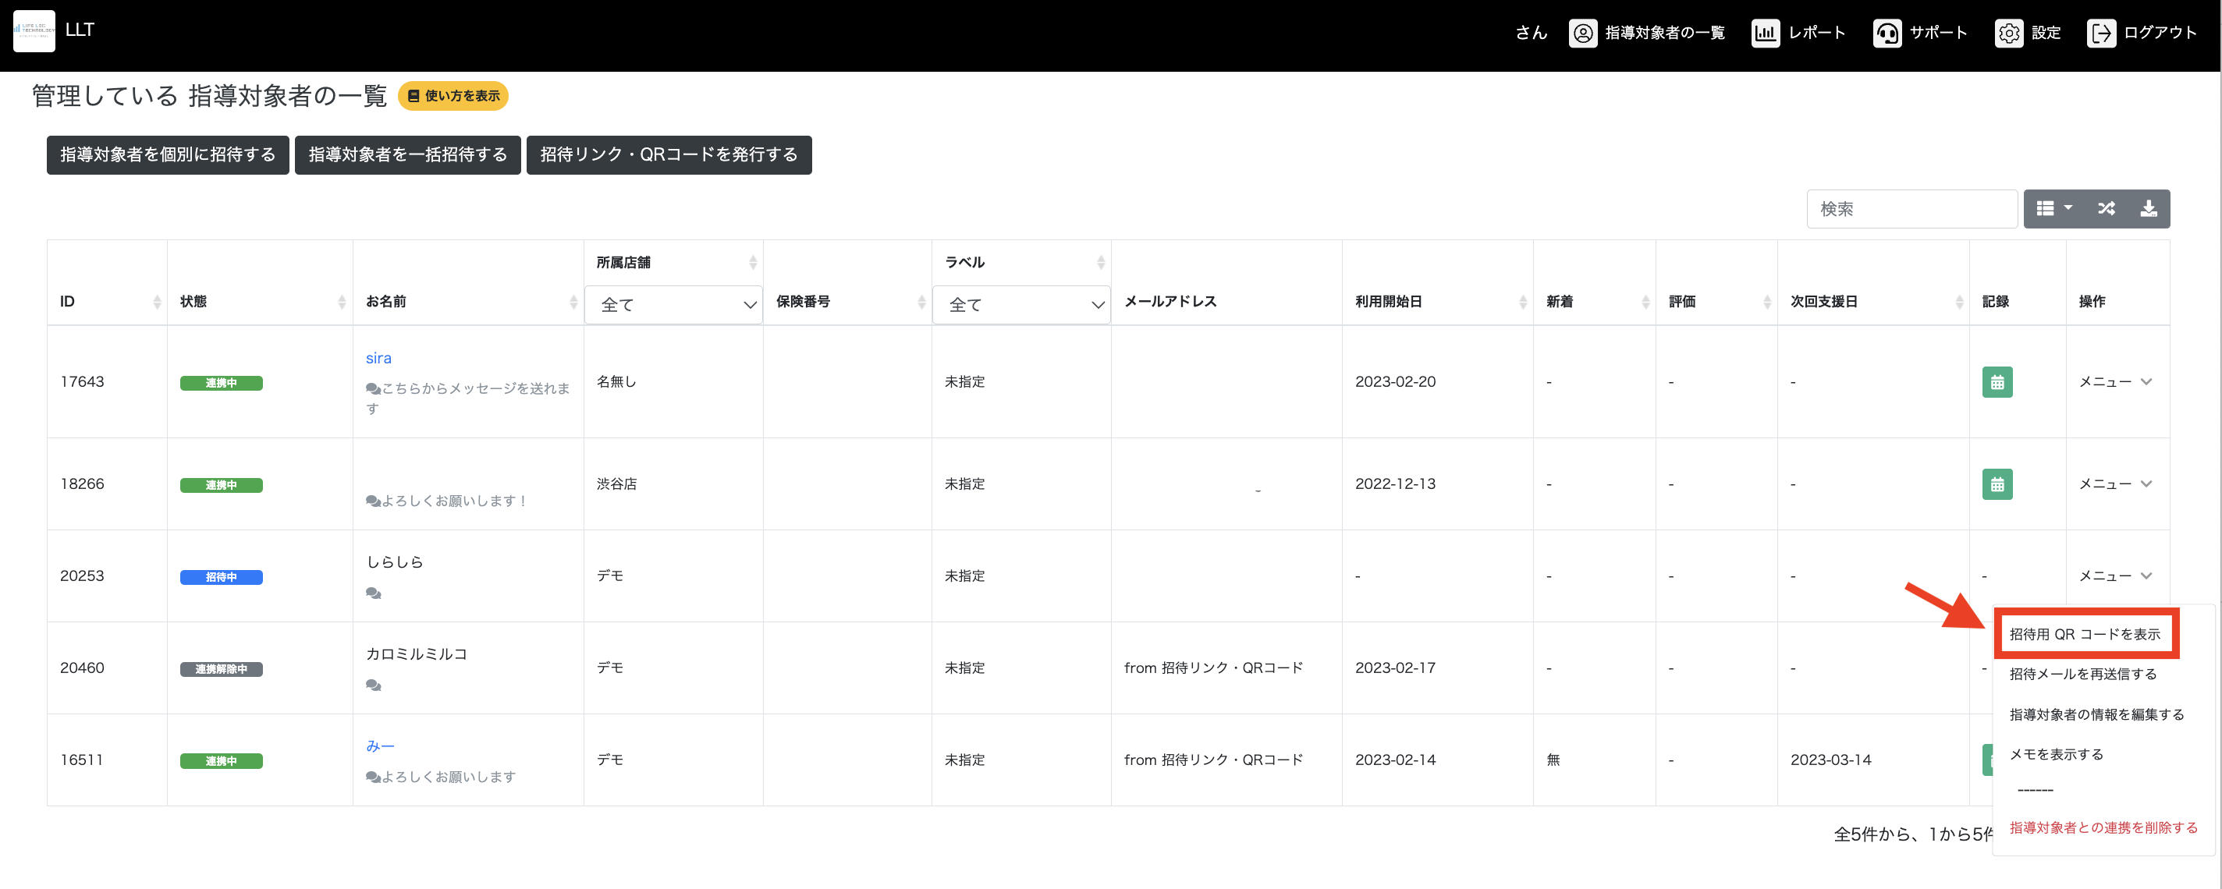Click the 名無し store cell
This screenshot has height=889, width=2222.
616,382
